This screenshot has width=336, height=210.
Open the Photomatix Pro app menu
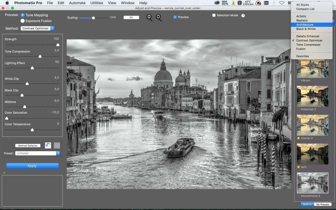[x=28, y=3]
